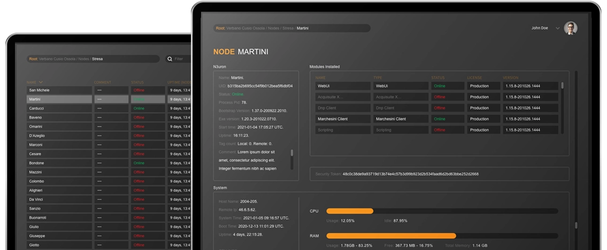Viewport: 607px width, 250px height.
Task: Select the Carducci node in list
Action: point(59,109)
